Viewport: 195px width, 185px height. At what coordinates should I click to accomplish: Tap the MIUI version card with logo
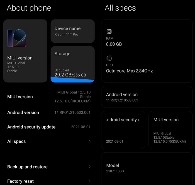(25, 51)
